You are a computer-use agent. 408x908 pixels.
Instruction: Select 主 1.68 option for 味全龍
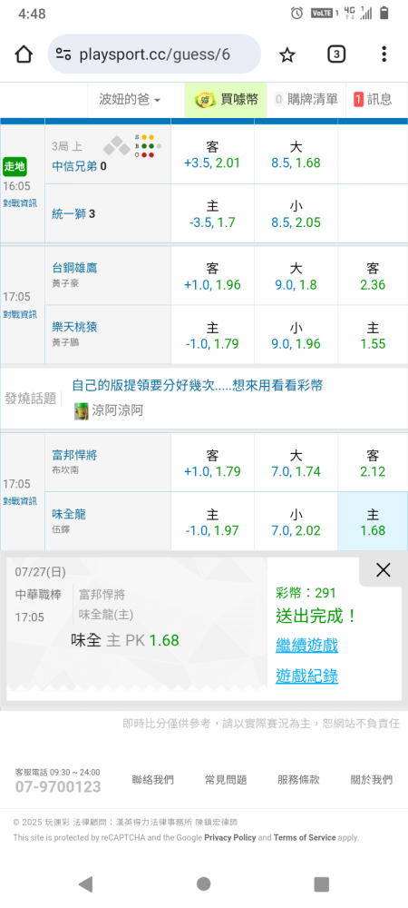click(373, 521)
